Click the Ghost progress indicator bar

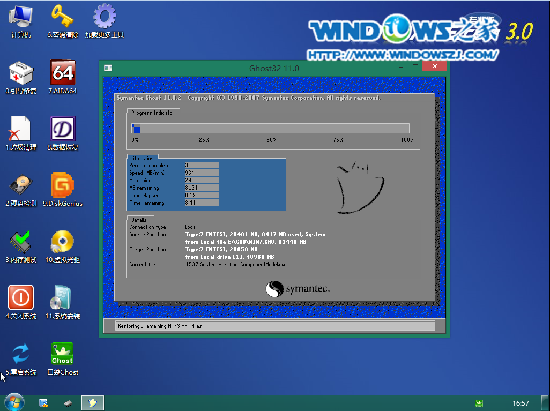tap(270, 128)
